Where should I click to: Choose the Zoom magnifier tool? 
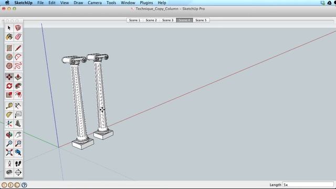click(x=9, y=143)
